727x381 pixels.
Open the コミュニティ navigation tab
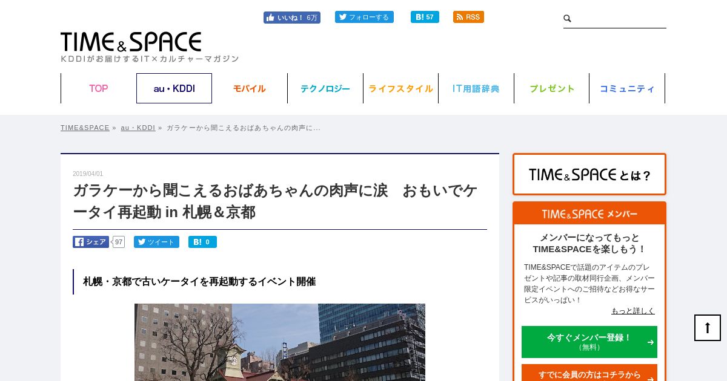click(x=627, y=88)
